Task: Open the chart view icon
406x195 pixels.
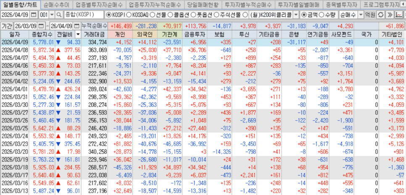Action: (399, 15)
